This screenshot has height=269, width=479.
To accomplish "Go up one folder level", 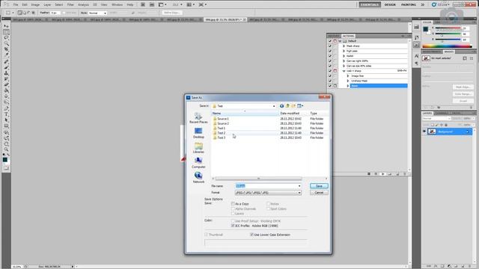I will click(287, 106).
